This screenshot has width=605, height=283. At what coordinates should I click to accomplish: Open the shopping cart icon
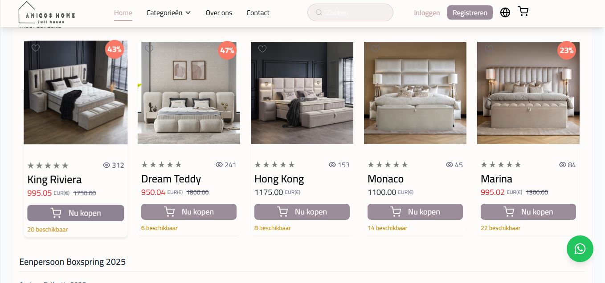(523, 12)
